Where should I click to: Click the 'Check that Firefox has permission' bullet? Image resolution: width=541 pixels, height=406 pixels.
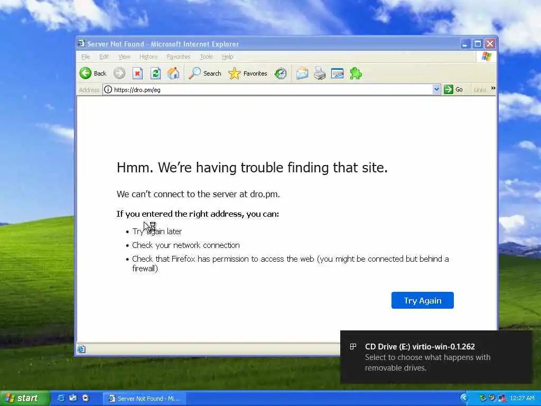click(291, 263)
